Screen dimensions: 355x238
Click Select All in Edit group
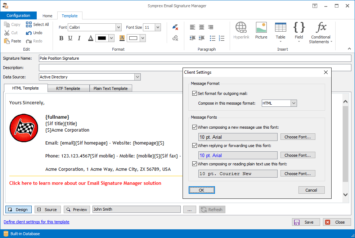[x=37, y=24]
